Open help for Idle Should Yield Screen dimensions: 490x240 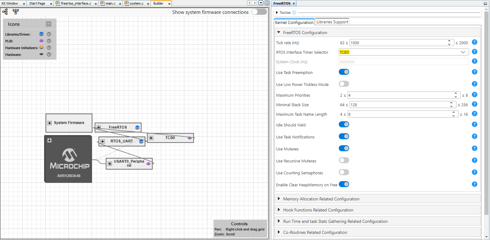pos(475,124)
